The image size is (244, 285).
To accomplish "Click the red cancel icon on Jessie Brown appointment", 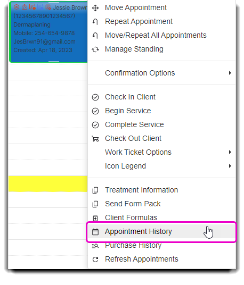I will tap(17, 7).
